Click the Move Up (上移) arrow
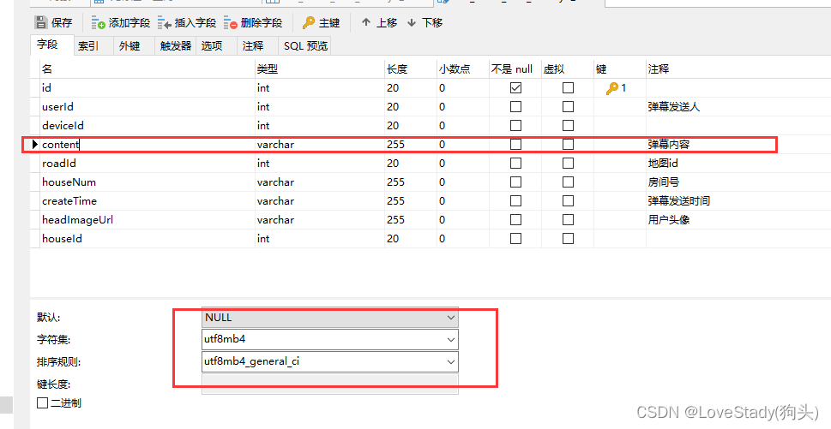The height and width of the screenshot is (429, 831). (x=365, y=23)
